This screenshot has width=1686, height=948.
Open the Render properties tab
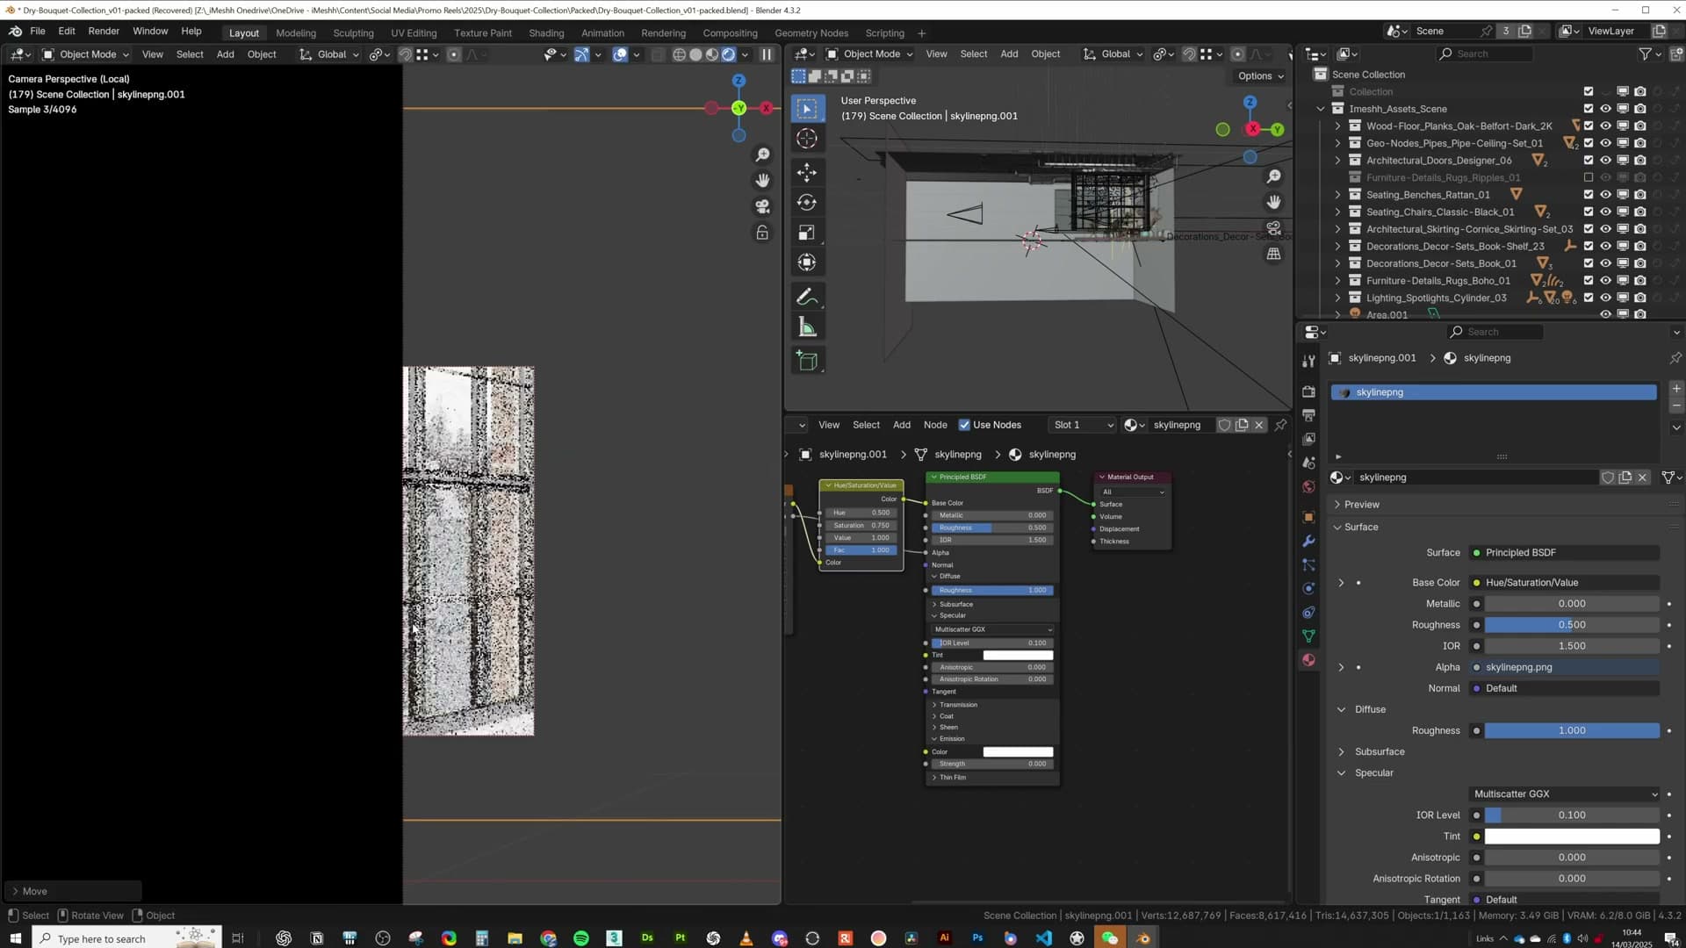point(1308,391)
